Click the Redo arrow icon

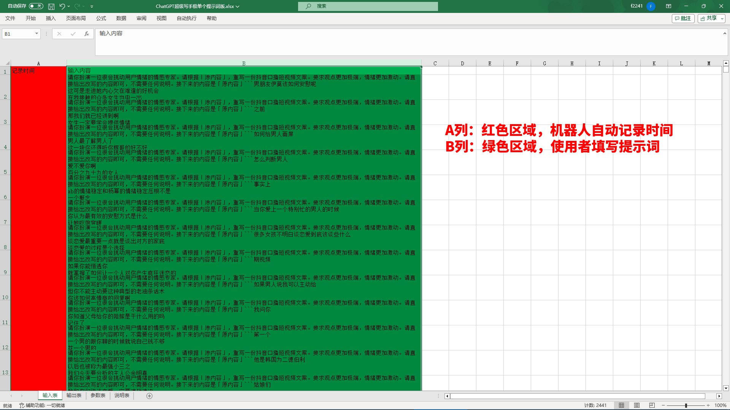point(77,6)
